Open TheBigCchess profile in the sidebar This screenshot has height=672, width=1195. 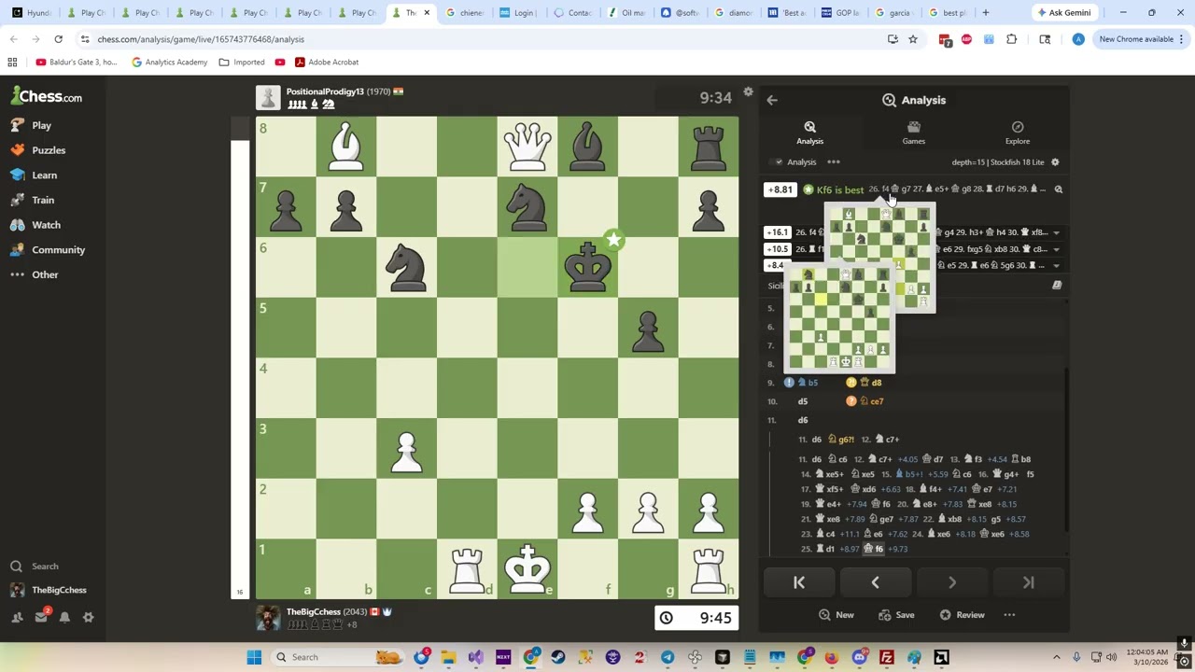point(49,590)
